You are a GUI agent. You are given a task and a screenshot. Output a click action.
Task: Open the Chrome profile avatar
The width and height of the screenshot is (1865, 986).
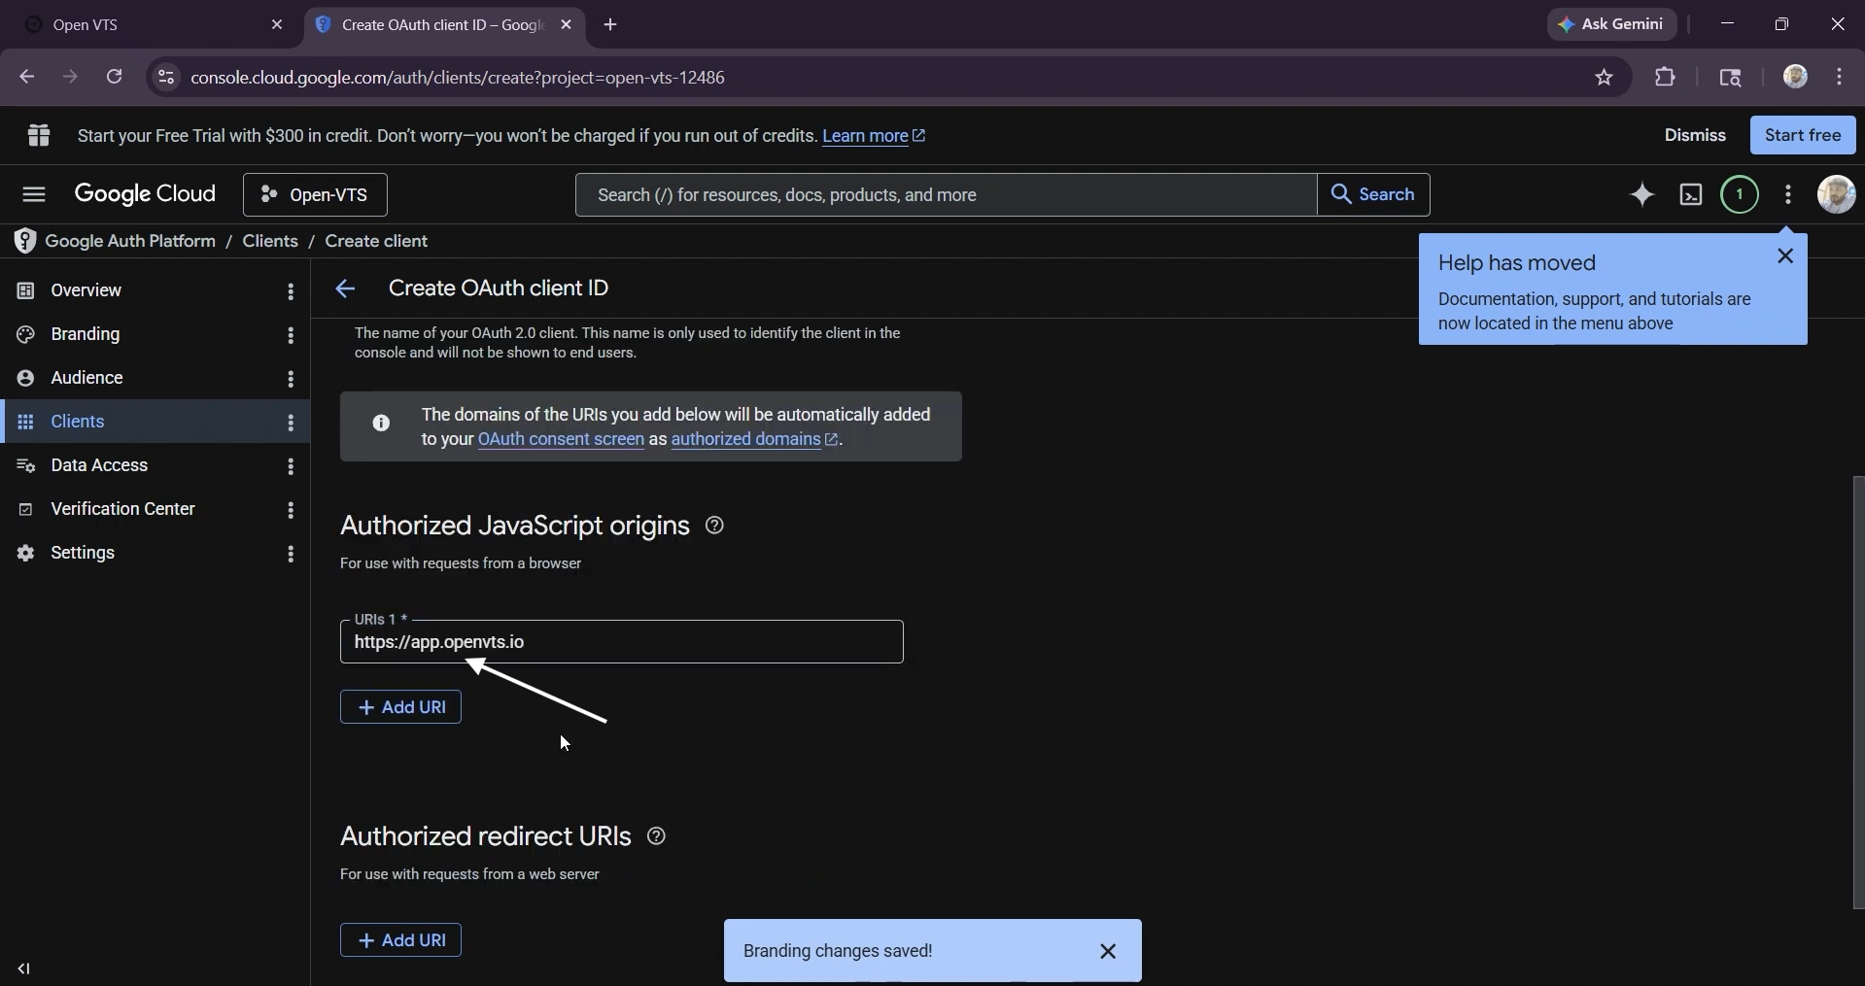click(x=1795, y=77)
